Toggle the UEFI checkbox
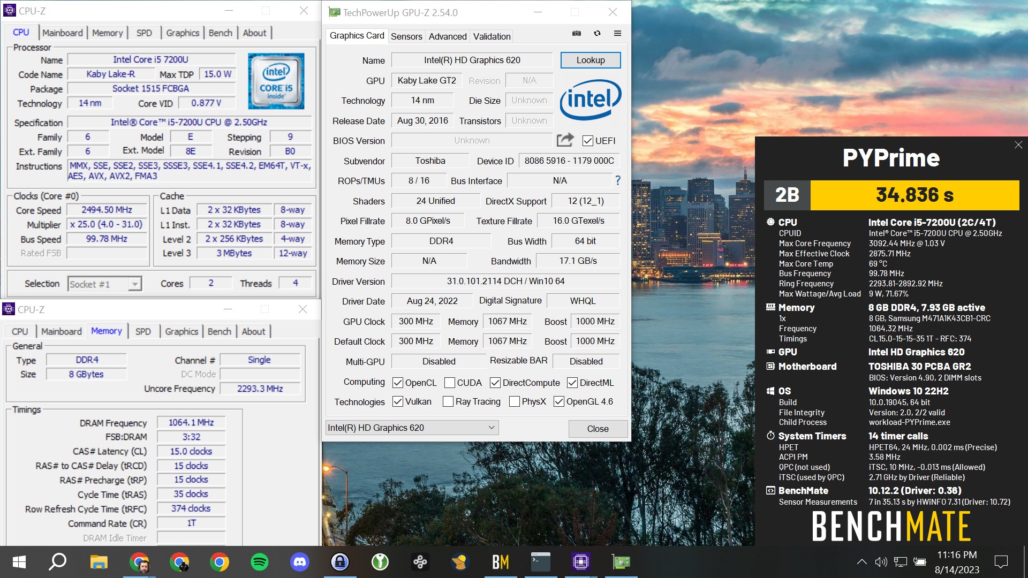Image resolution: width=1028 pixels, height=578 pixels. 588,141
